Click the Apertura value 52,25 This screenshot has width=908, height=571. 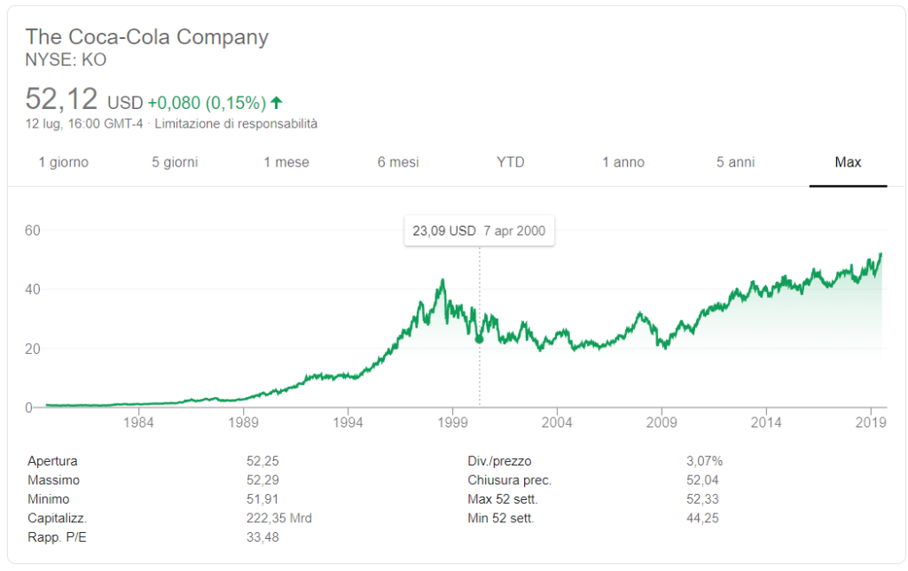262,462
